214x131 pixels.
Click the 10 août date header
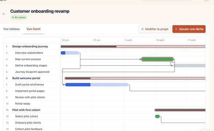click(161, 40)
